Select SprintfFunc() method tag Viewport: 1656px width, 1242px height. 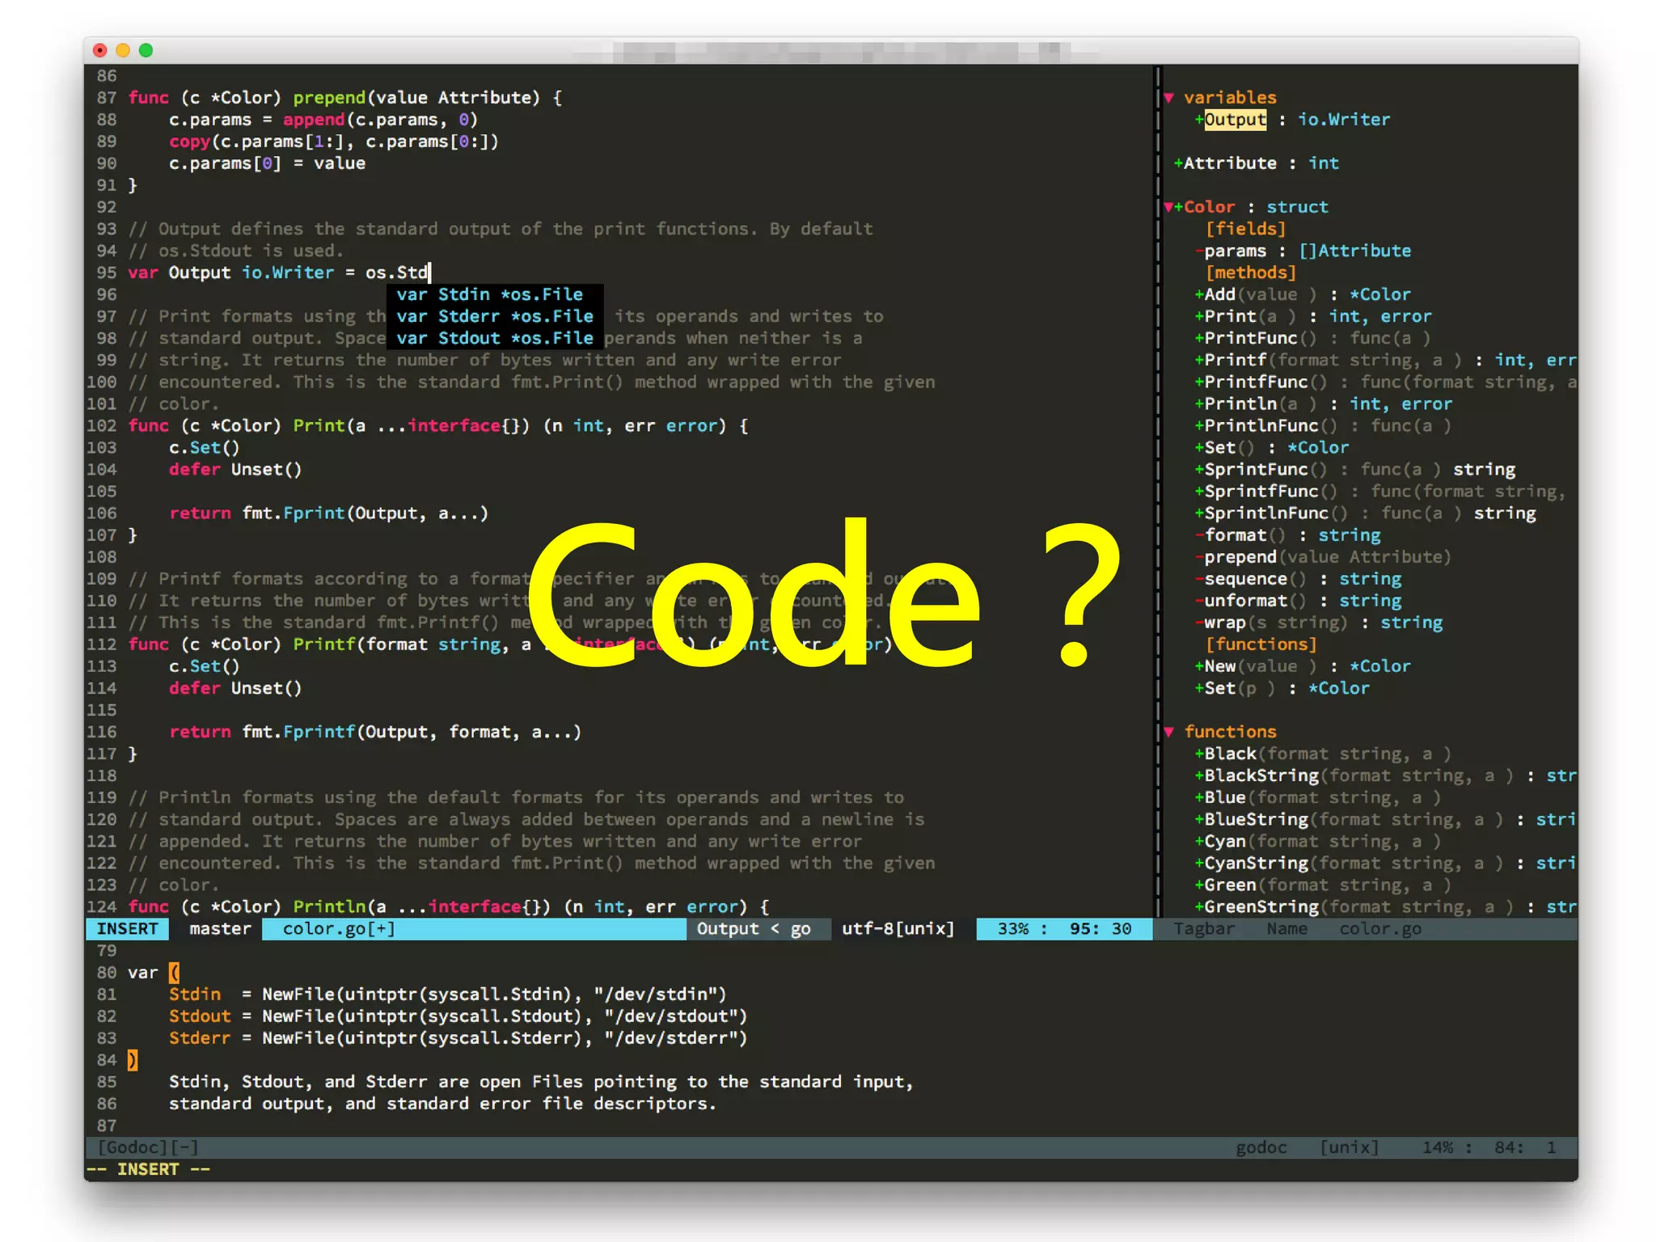click(1381, 491)
